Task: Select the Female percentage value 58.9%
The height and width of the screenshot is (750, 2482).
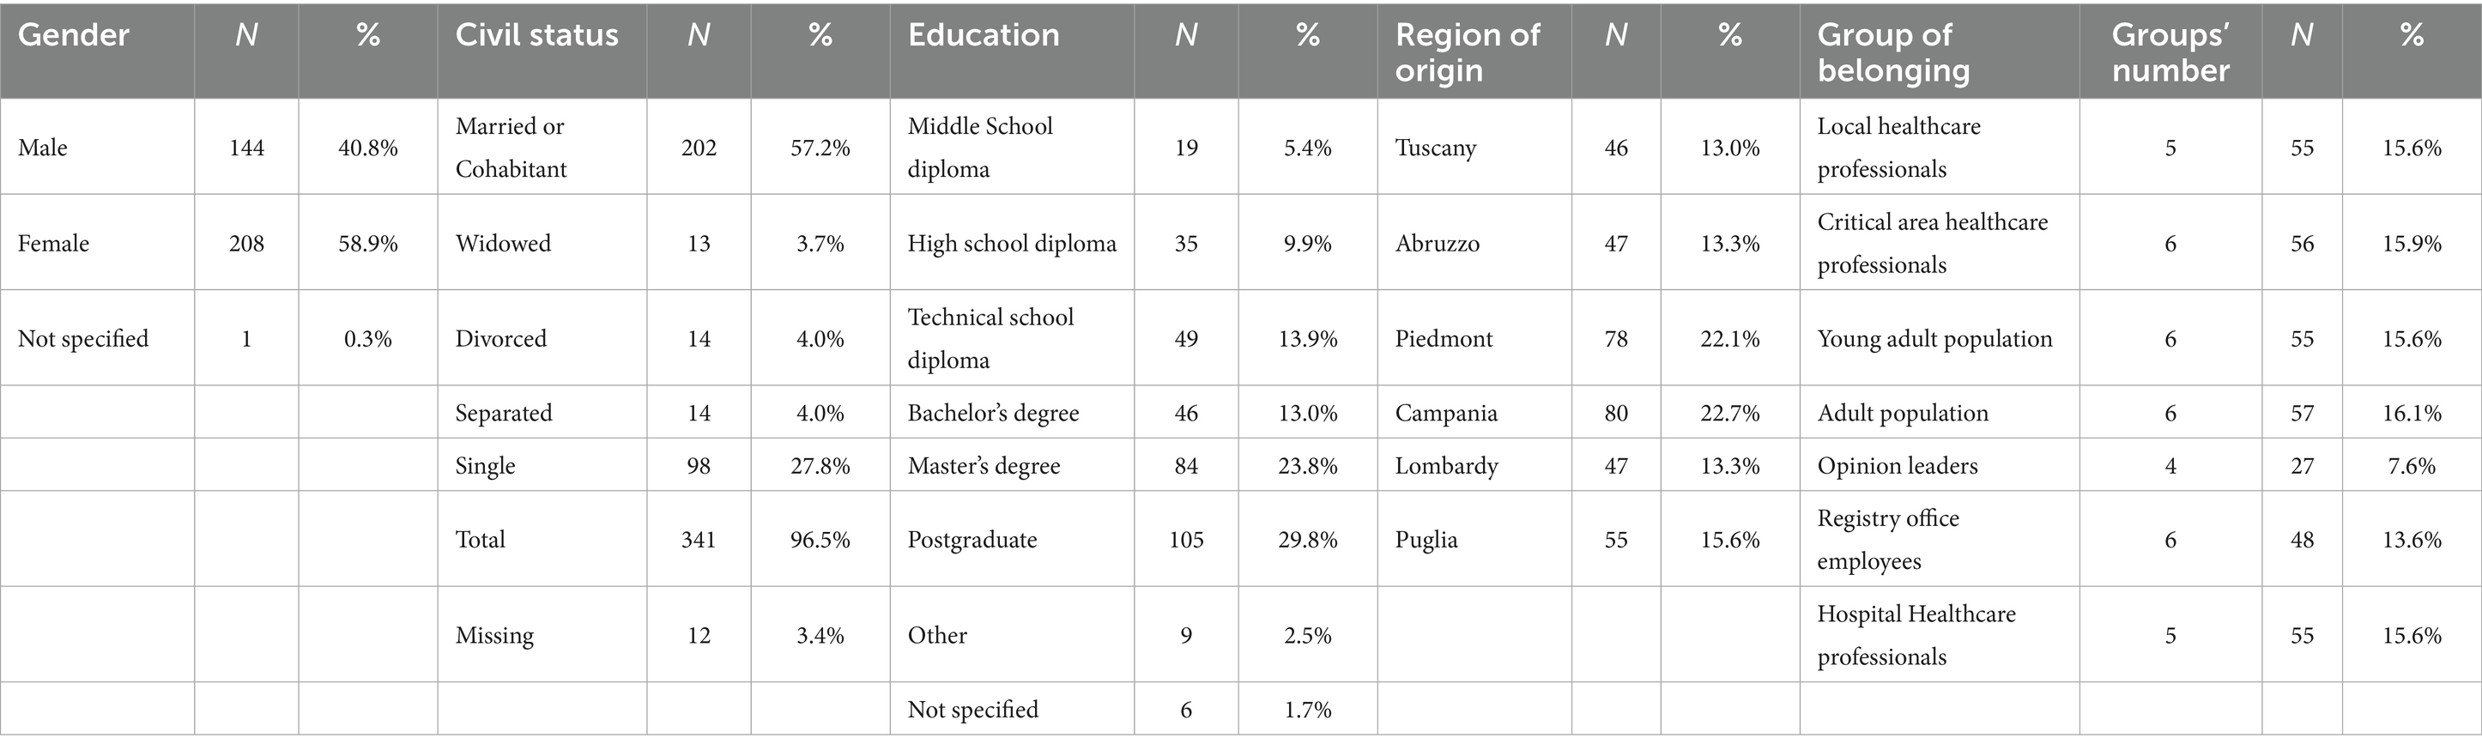Action: tap(368, 244)
